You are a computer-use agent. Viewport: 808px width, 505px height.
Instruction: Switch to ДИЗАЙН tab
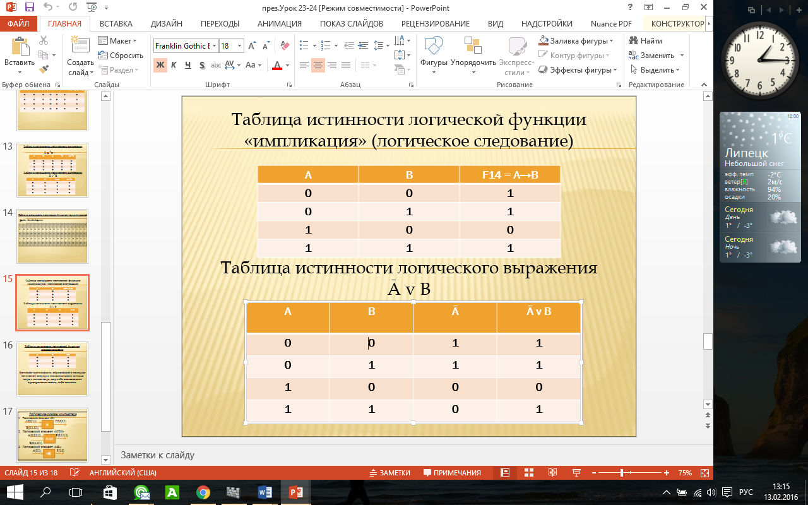tap(167, 24)
